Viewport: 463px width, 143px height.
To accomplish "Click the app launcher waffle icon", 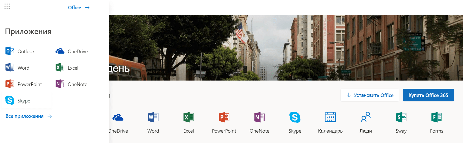I will [x=7, y=6].
